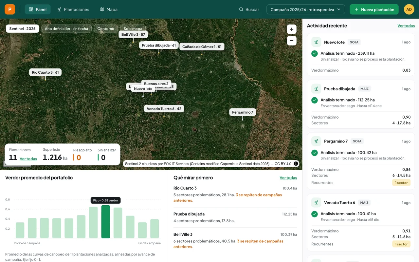Click the Pergamino 7 analysis check icon

coord(315,153)
